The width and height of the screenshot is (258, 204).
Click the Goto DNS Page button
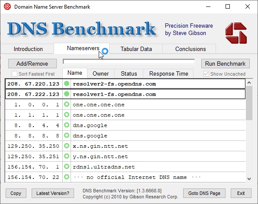(204, 193)
